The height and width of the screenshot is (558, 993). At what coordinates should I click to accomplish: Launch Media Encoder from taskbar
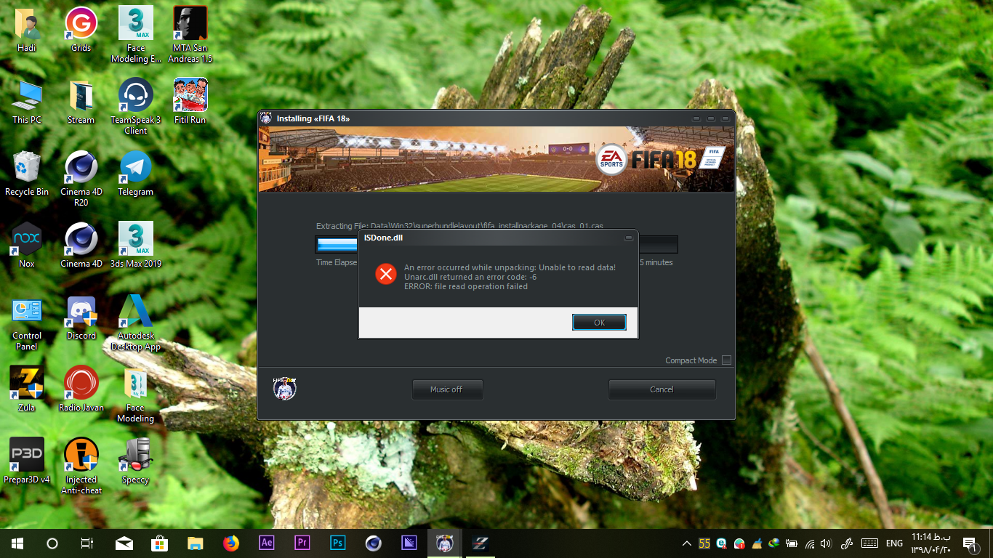409,543
